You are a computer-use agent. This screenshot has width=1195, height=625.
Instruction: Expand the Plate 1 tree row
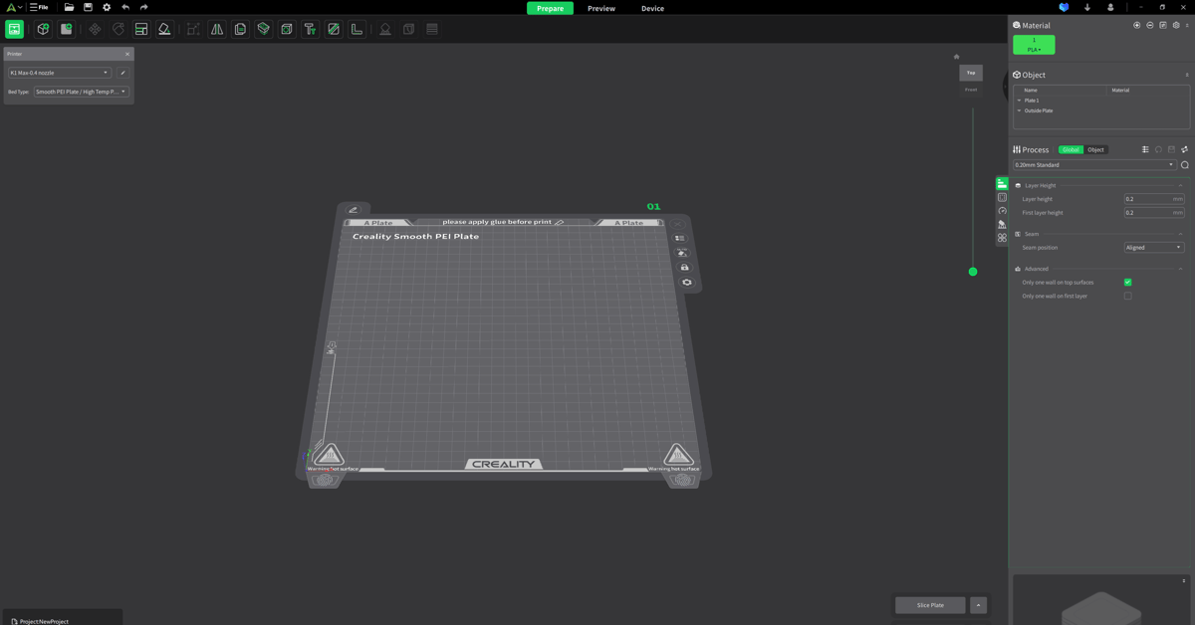click(x=1019, y=101)
